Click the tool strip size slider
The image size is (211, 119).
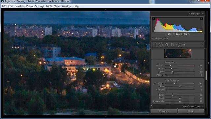click(x=193, y=45)
